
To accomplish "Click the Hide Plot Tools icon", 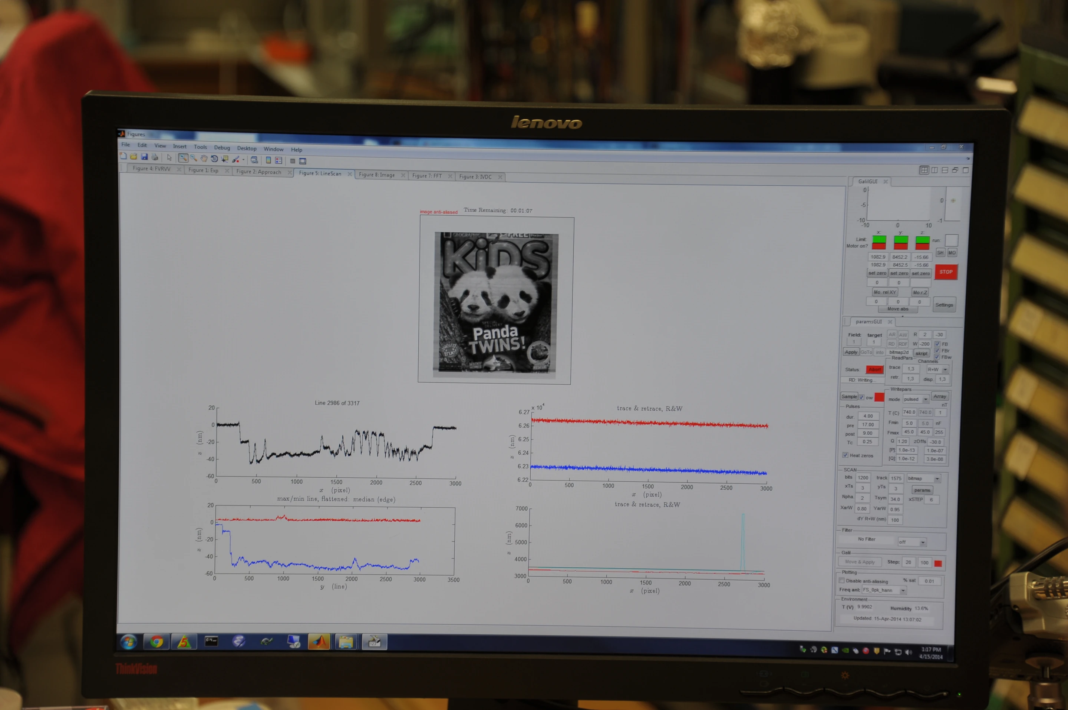I will point(292,161).
